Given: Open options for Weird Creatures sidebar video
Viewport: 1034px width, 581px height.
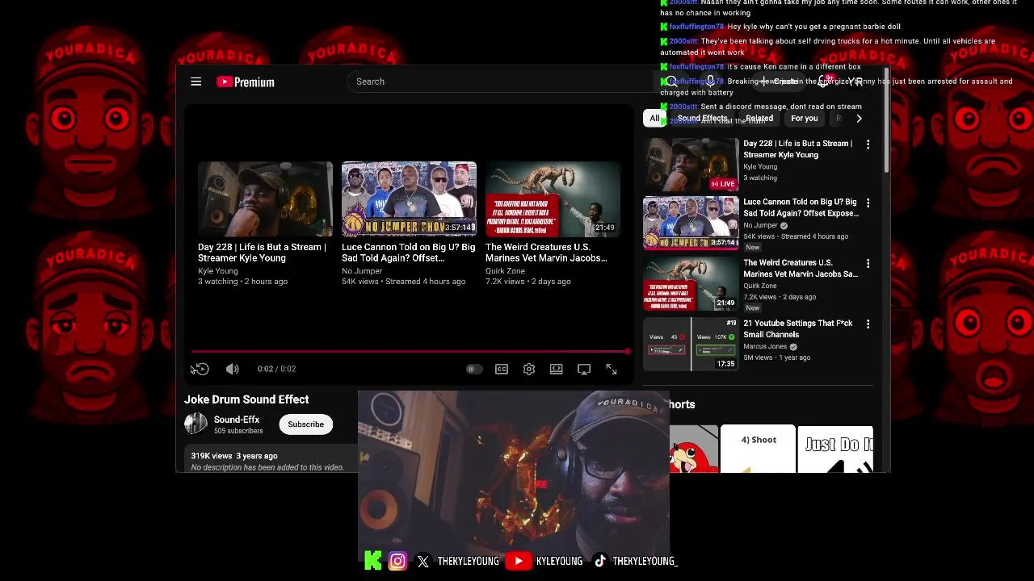Looking at the screenshot, I should [868, 264].
